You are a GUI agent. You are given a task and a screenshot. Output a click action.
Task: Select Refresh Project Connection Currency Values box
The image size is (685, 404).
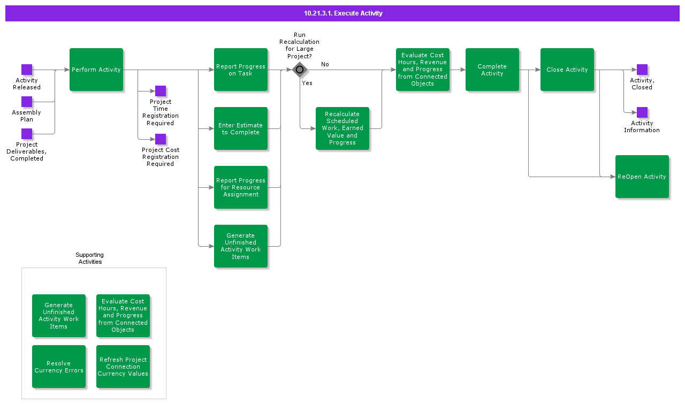pyautogui.click(x=123, y=367)
